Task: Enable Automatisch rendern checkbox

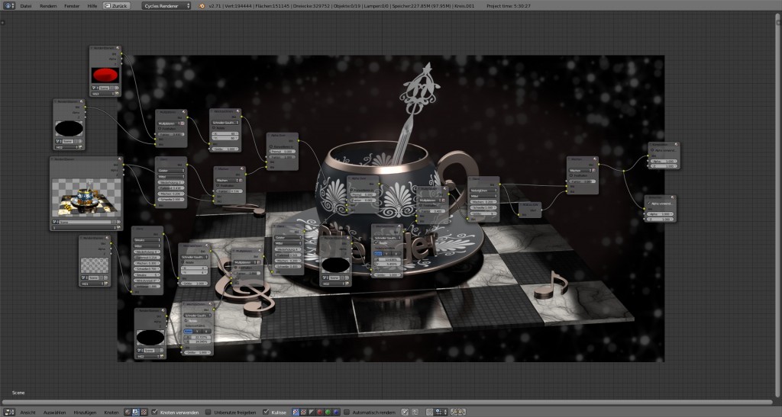Action: (x=347, y=412)
